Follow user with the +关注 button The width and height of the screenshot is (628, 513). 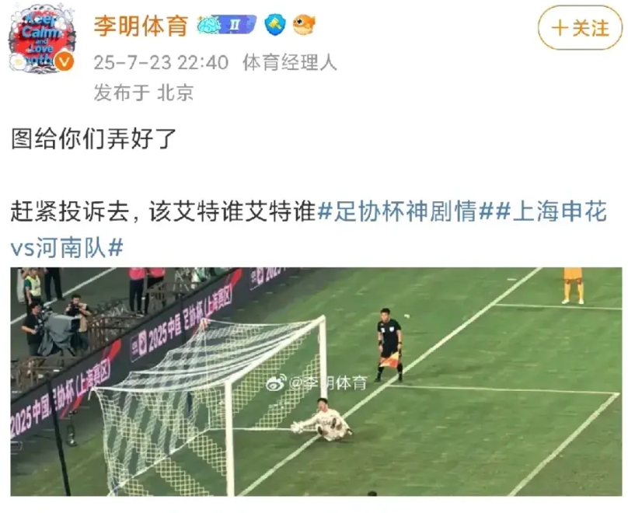pos(580,28)
